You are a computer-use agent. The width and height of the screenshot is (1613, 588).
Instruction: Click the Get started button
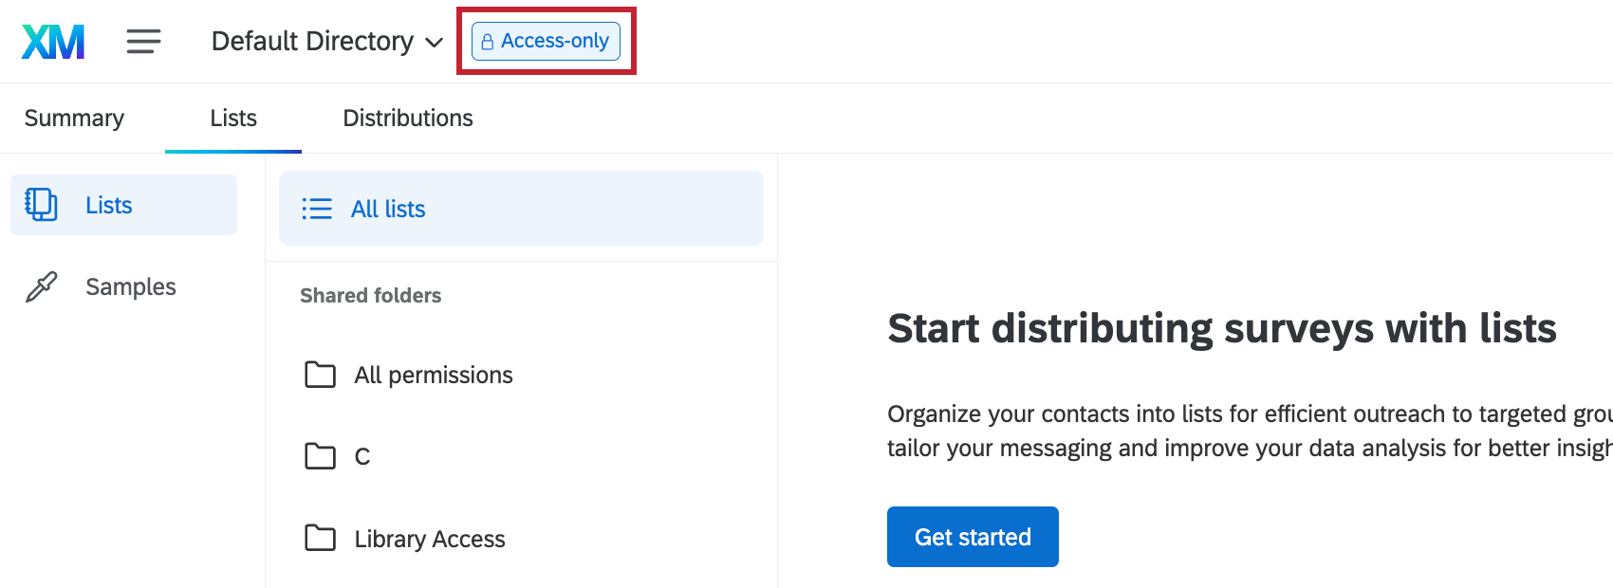(972, 536)
